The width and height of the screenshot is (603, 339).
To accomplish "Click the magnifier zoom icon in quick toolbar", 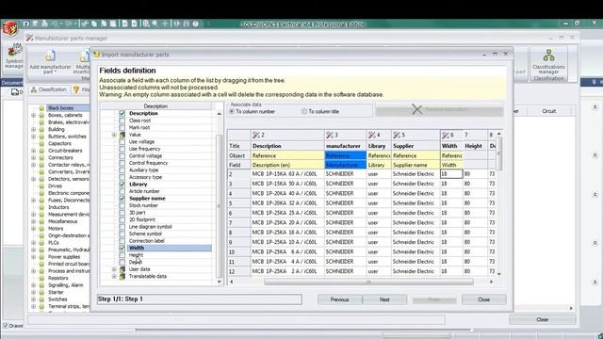I will (155, 24).
